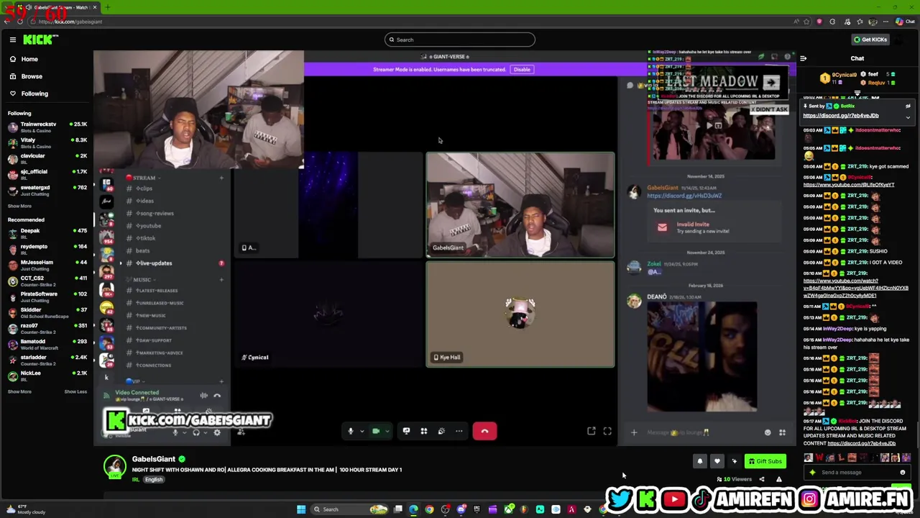Disable Streamer Mode on Discord banner
The height and width of the screenshot is (518, 920).
pyautogui.click(x=522, y=70)
